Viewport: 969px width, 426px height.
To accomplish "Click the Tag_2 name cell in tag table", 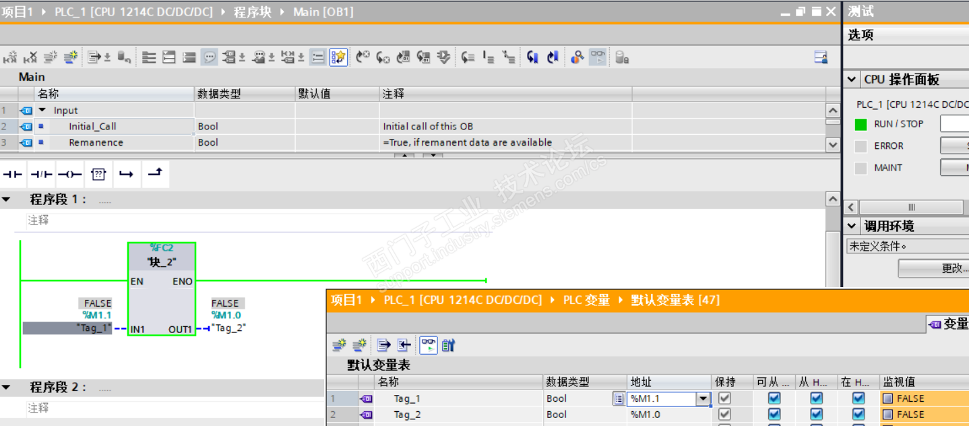I will [459, 415].
